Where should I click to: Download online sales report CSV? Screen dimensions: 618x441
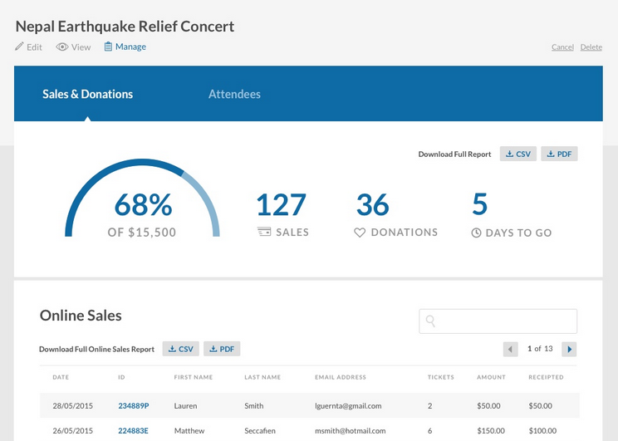click(x=180, y=350)
